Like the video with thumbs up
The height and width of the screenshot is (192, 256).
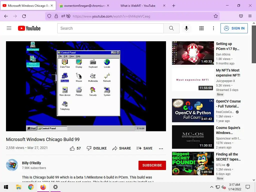click(75, 148)
